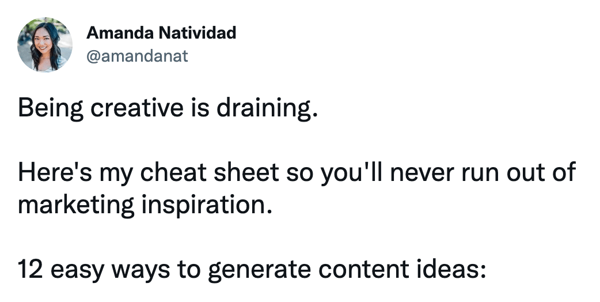Click the word 'Being' at the tweet's start

(x=51, y=109)
